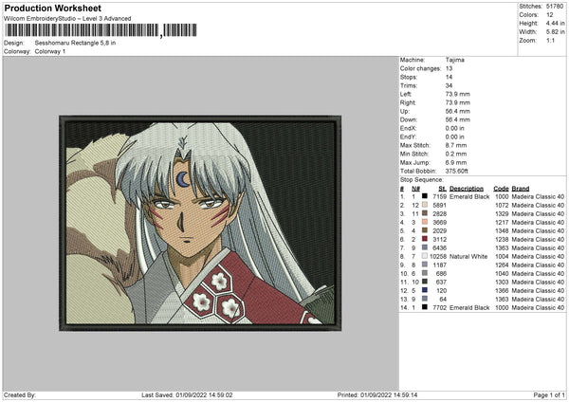Click the Created By label in footer

click(x=20, y=394)
